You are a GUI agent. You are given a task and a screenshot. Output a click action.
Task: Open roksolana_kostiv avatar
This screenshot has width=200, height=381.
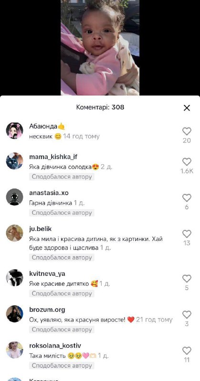15,350
